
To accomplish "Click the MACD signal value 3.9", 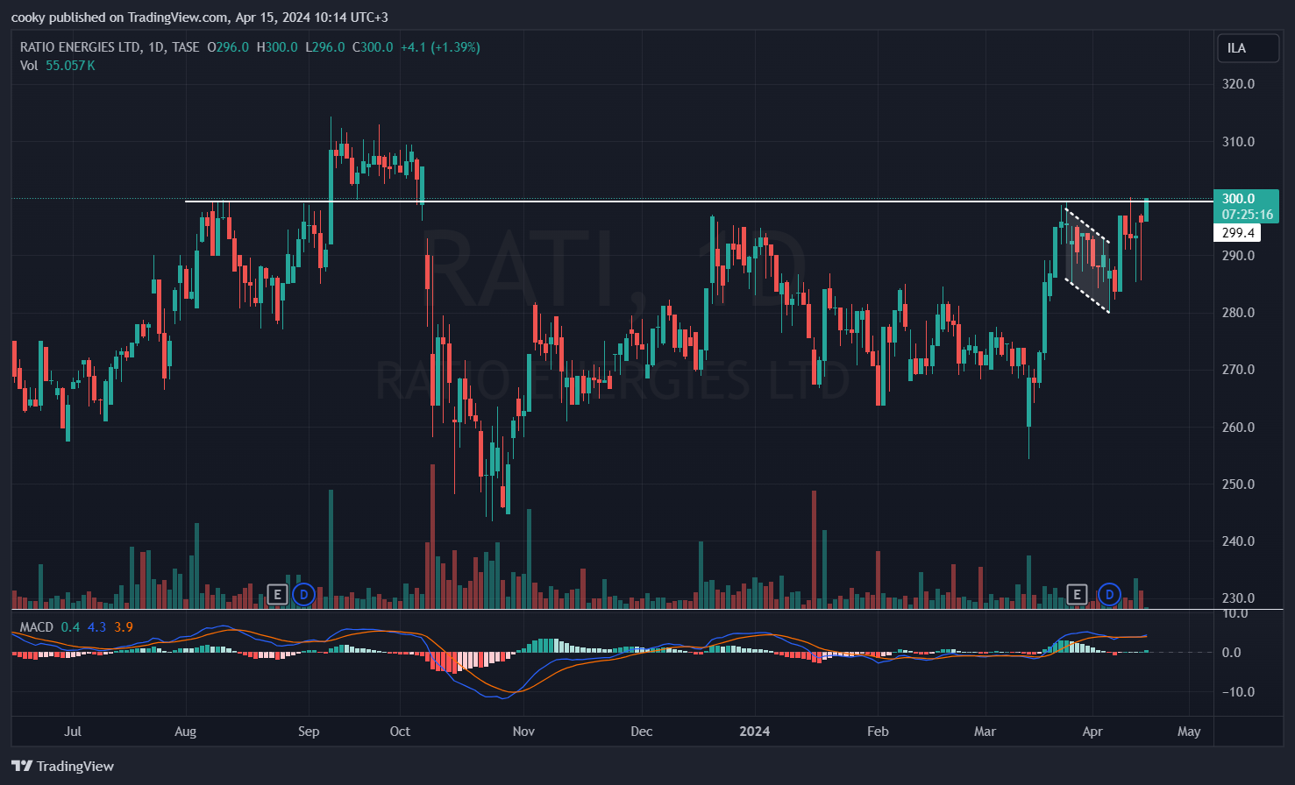I will pyautogui.click(x=124, y=627).
